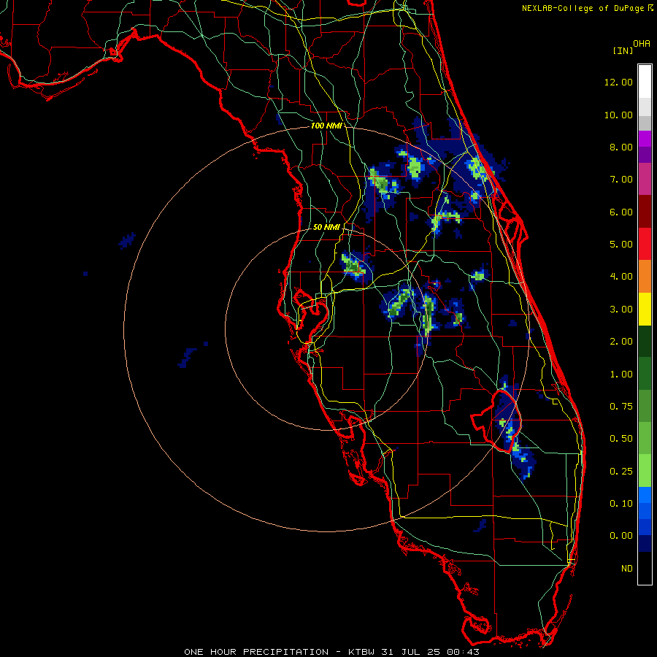Select the 10.00 legend value
This screenshot has width=657, height=657.
coord(618,115)
